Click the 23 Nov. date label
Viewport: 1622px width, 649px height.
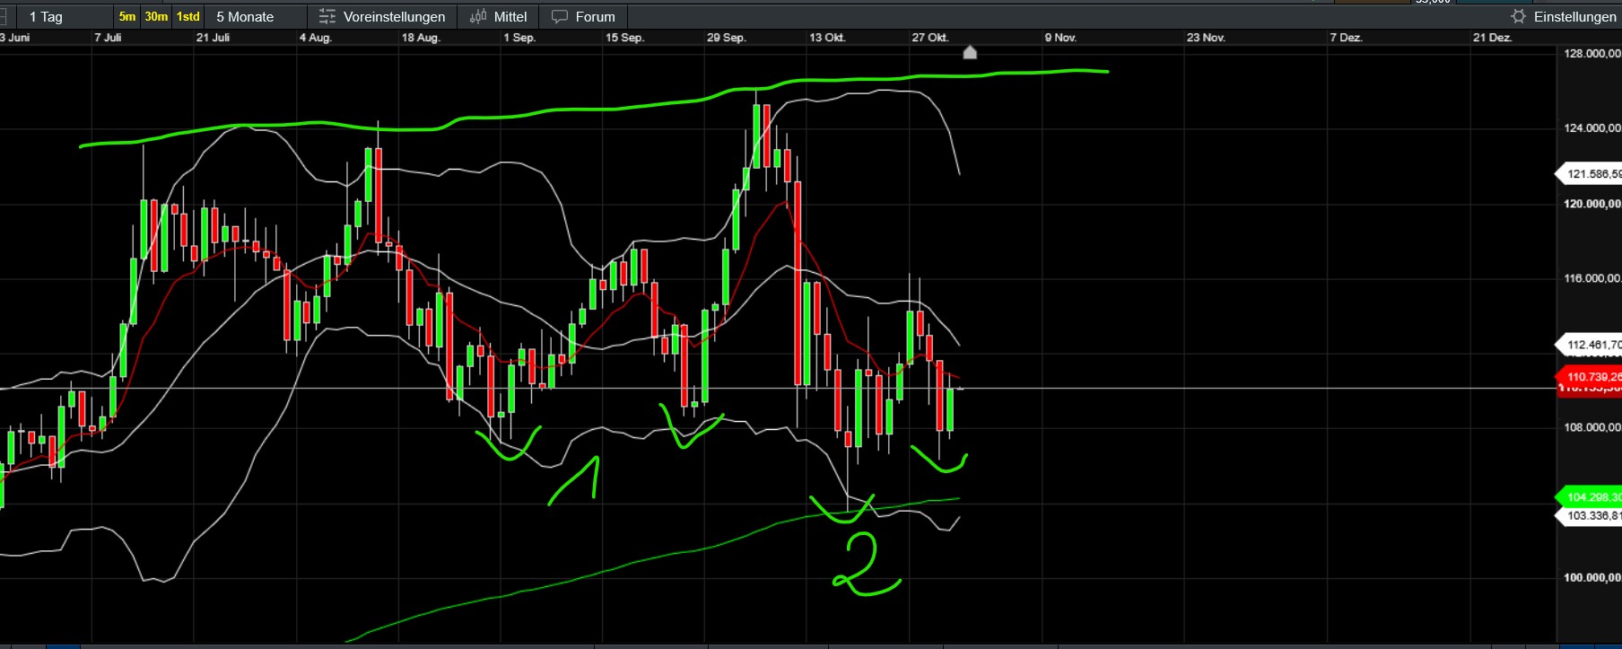point(1206,38)
